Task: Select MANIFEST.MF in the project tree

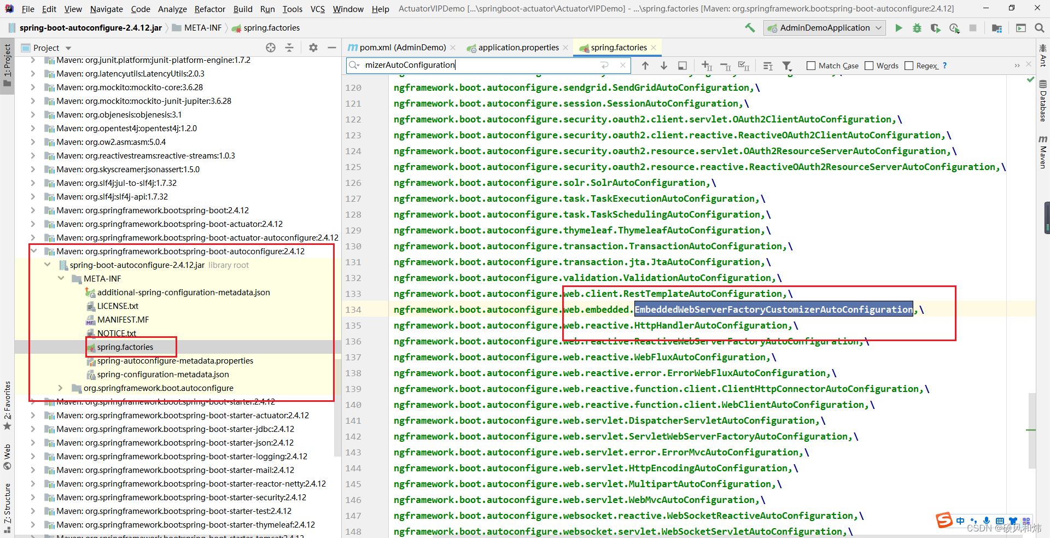Action: 123,319
